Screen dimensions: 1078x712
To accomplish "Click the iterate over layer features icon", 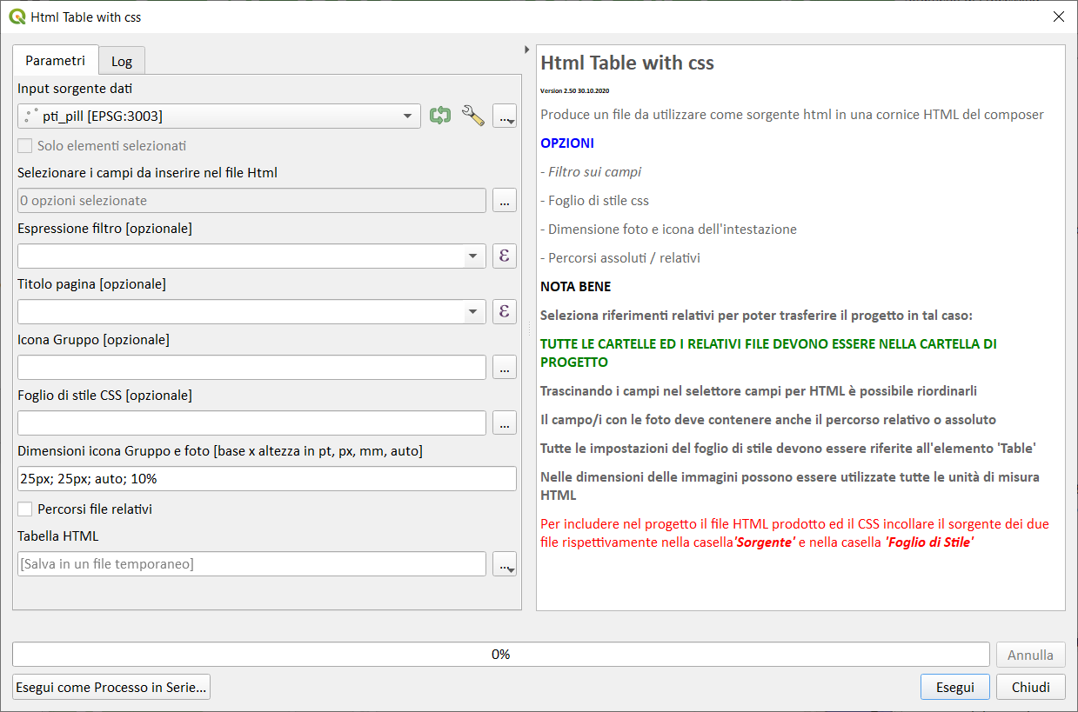I will pos(440,116).
